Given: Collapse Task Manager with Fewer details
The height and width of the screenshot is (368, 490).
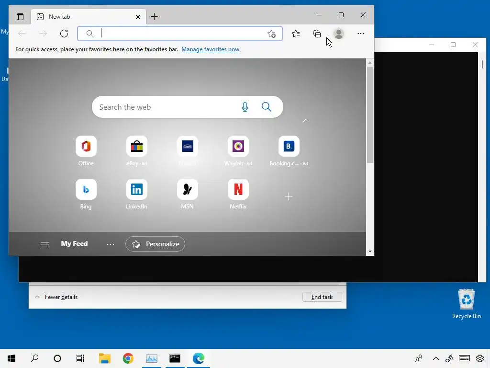Looking at the screenshot, I should click(x=56, y=297).
